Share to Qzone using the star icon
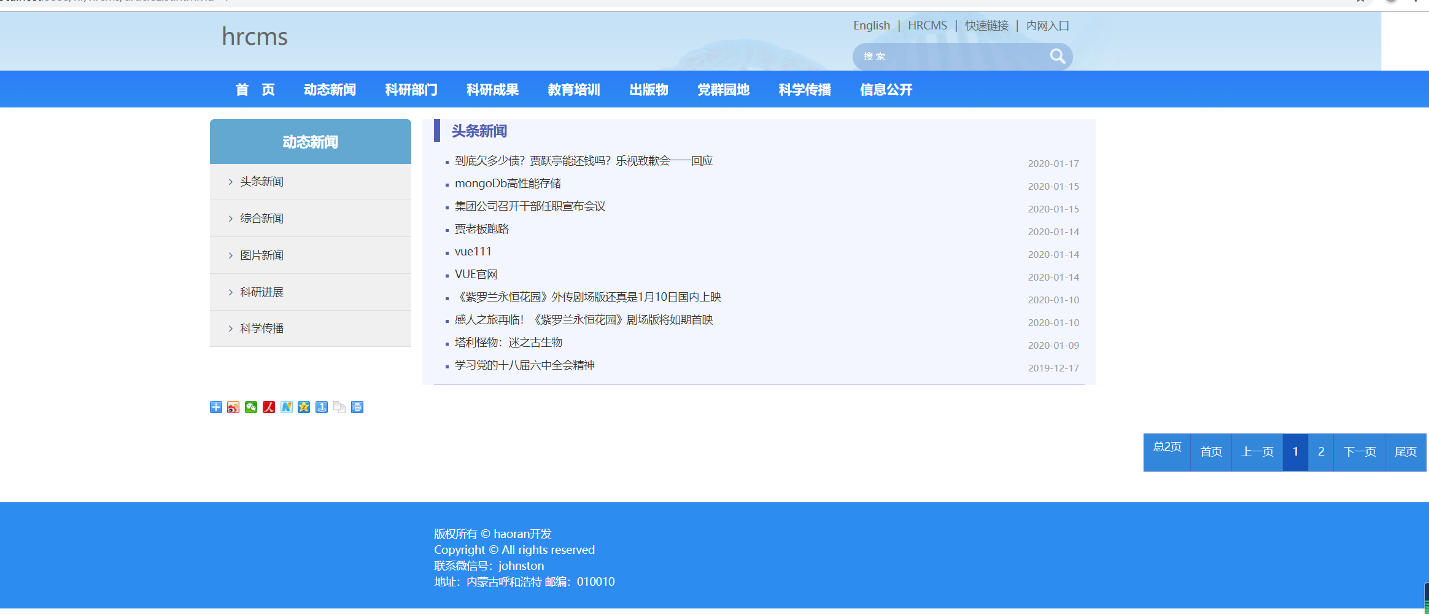 [x=303, y=407]
